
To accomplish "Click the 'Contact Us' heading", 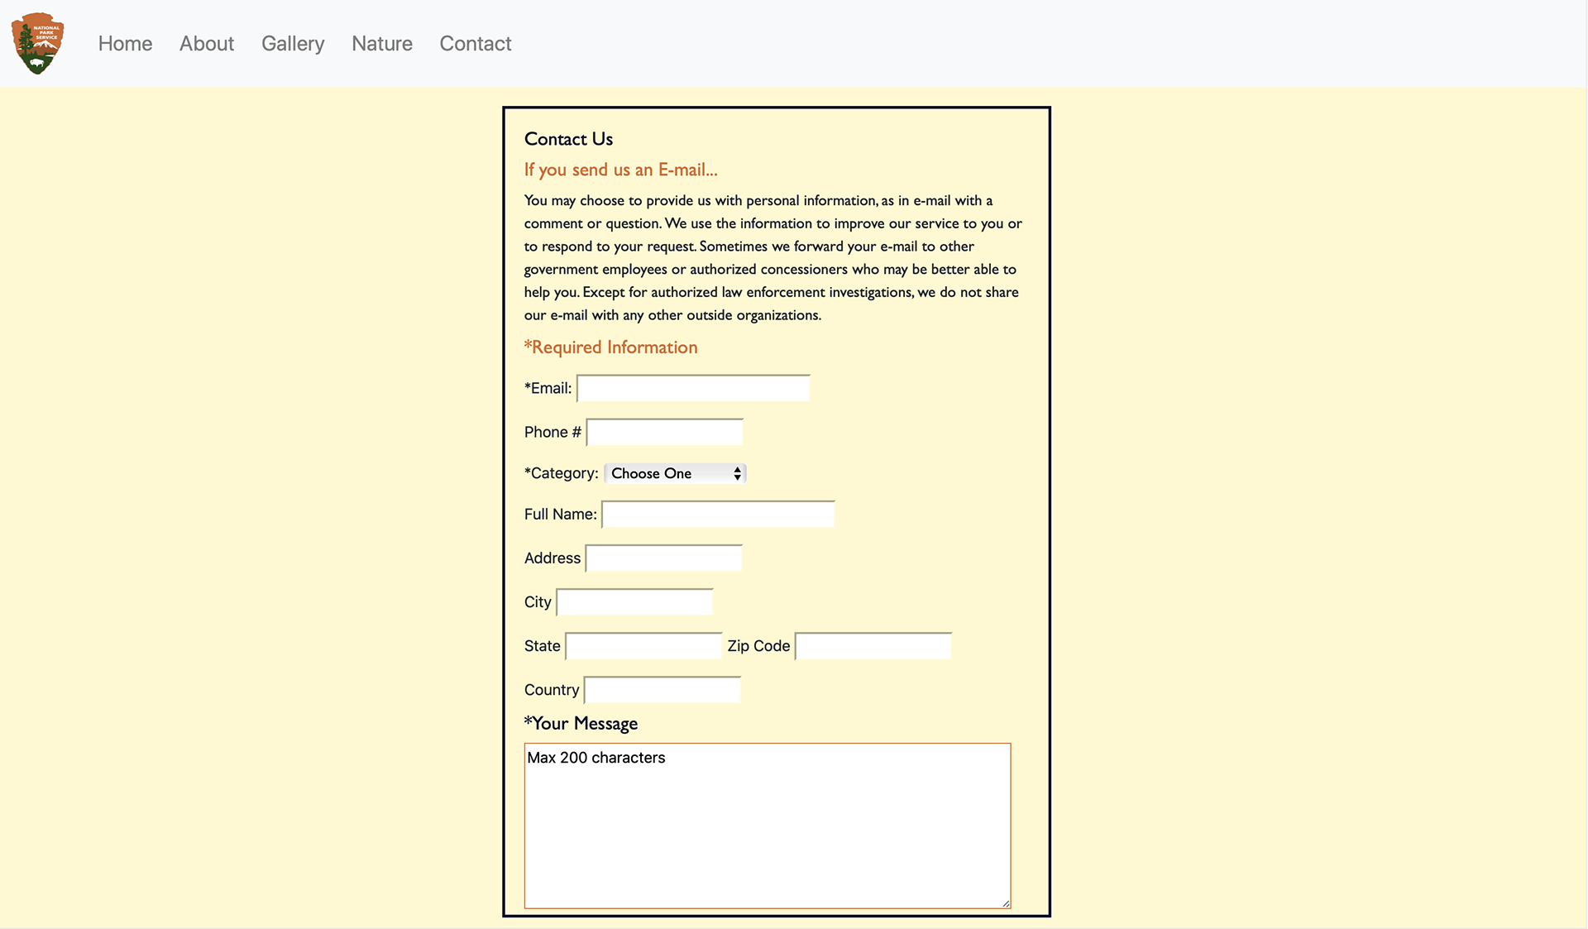I will tap(568, 139).
